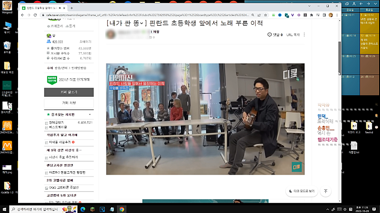
Task: Open a new Chrome tab
Action: click(71, 8)
